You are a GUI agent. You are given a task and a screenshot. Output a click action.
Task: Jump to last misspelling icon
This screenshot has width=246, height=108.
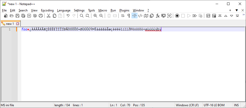(x=237, y=16)
